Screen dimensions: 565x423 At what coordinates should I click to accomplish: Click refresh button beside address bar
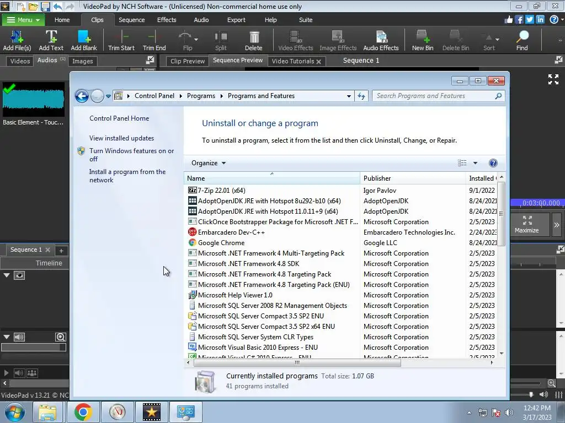[361, 96]
